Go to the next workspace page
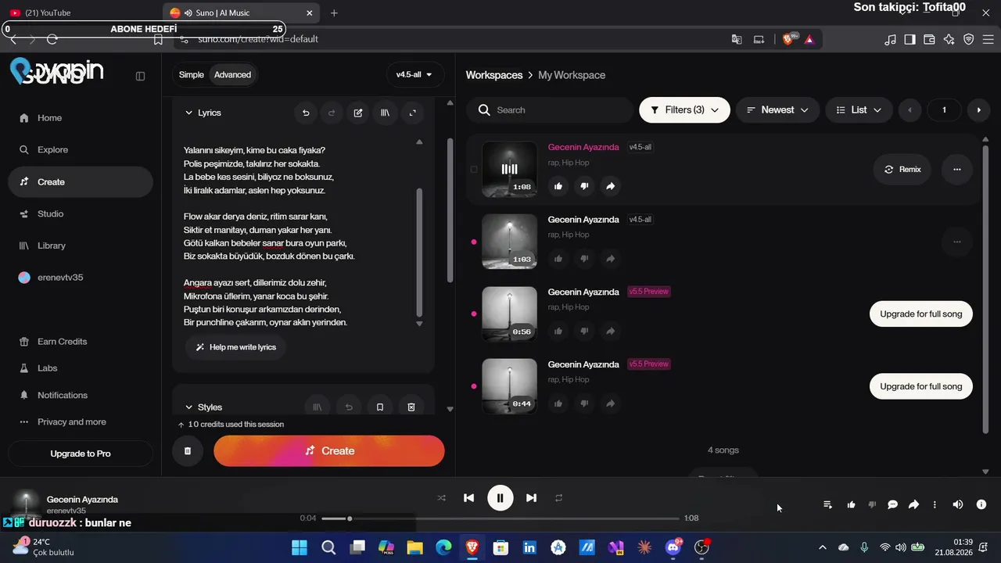 [x=978, y=110]
